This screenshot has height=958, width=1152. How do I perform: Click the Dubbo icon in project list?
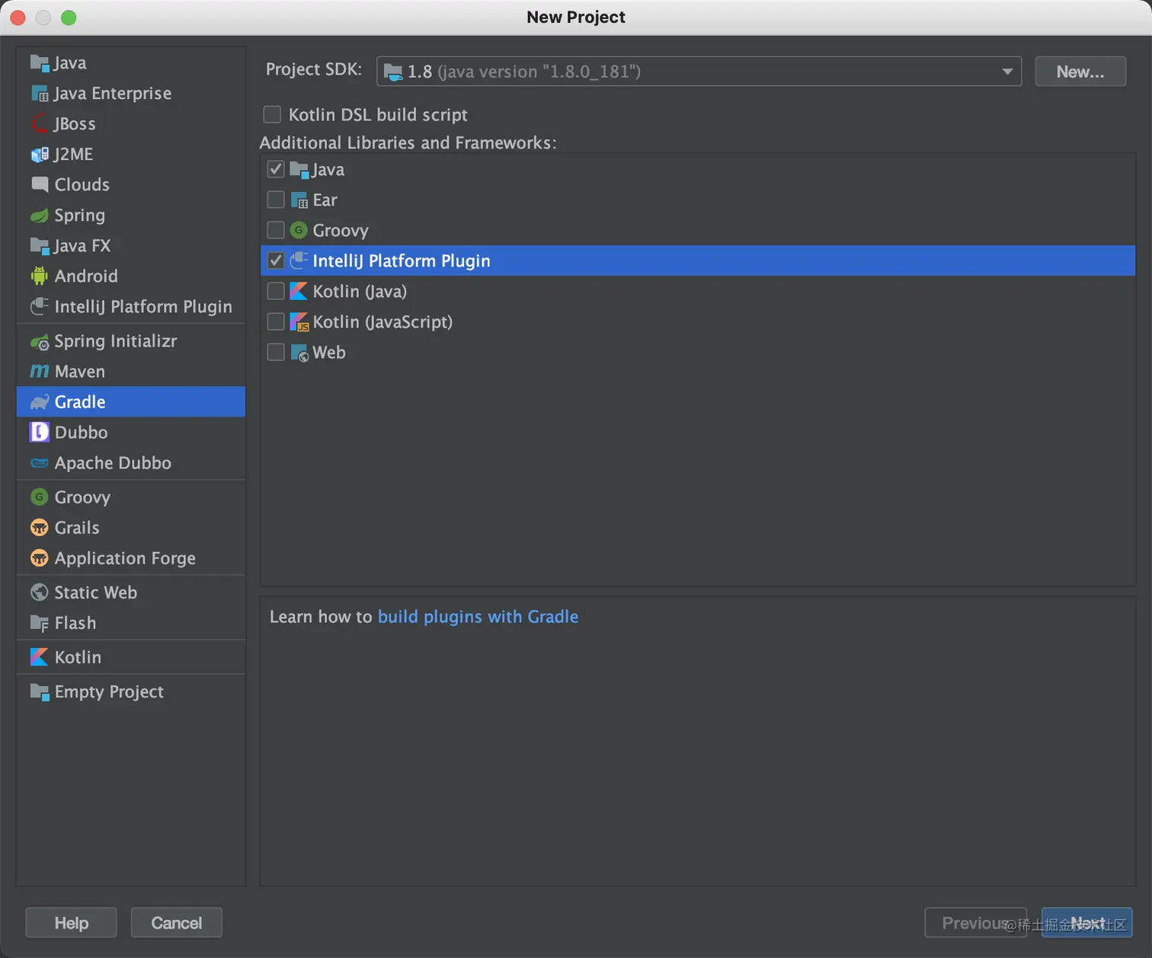pos(40,432)
